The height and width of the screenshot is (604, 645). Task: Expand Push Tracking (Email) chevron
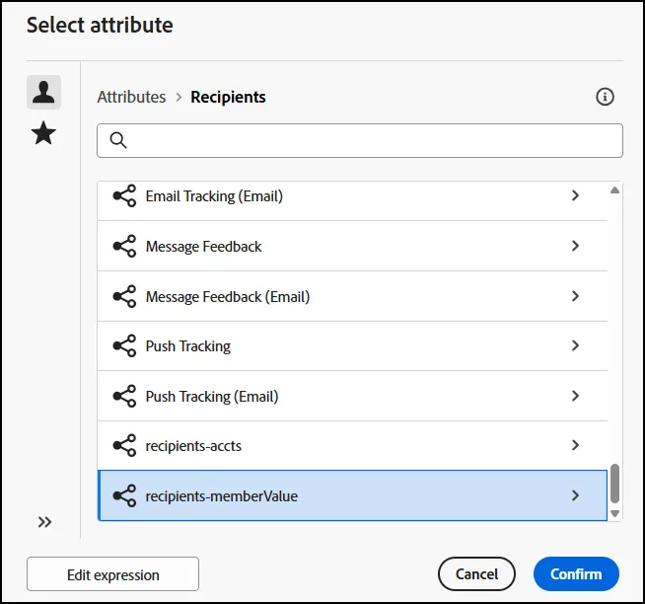576,396
